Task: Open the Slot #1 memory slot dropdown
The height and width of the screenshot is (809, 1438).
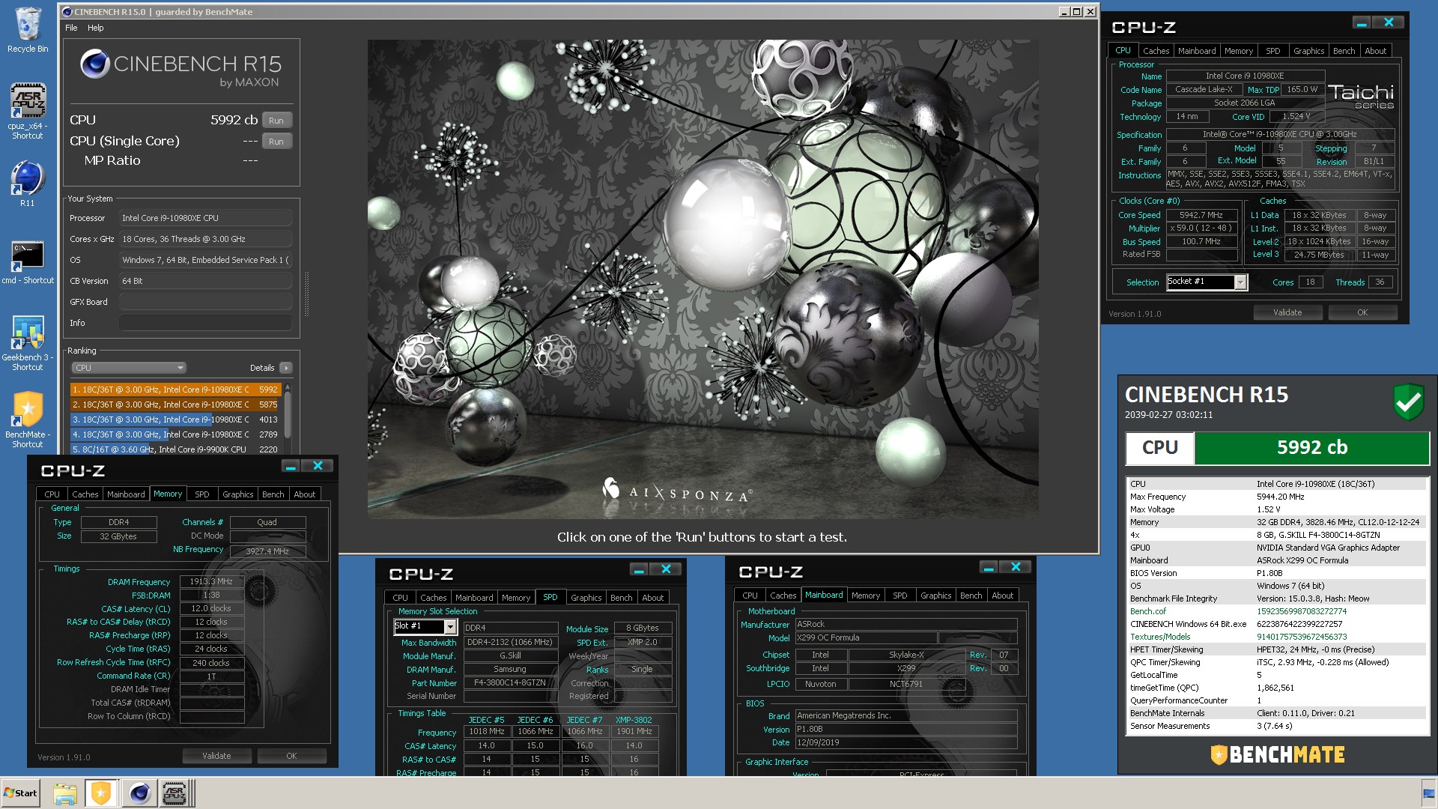Action: [x=425, y=626]
